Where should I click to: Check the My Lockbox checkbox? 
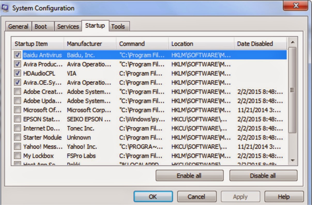click(x=18, y=156)
